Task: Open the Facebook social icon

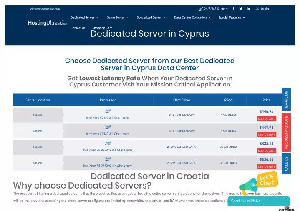Action: [234, 9]
